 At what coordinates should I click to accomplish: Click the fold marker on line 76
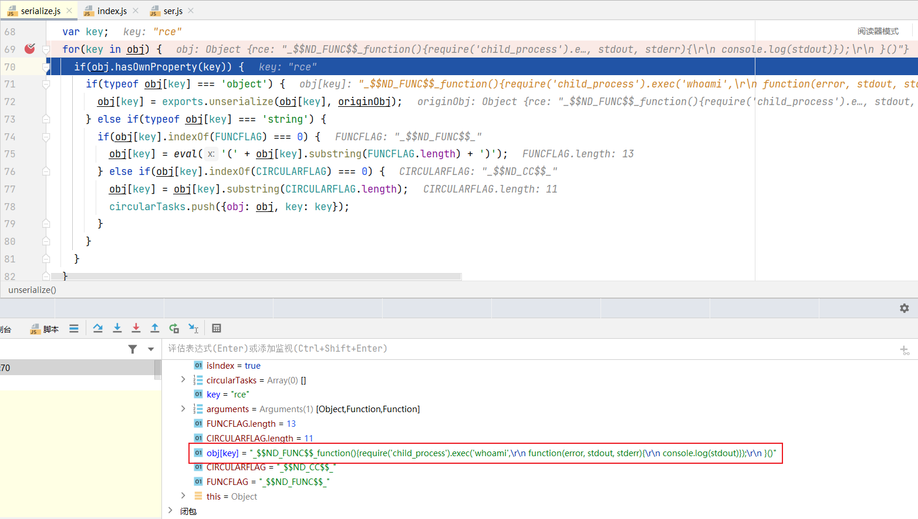click(46, 171)
